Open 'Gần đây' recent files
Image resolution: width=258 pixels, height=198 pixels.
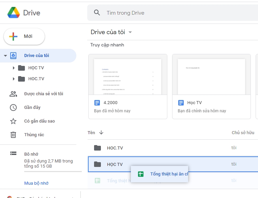pos(32,108)
